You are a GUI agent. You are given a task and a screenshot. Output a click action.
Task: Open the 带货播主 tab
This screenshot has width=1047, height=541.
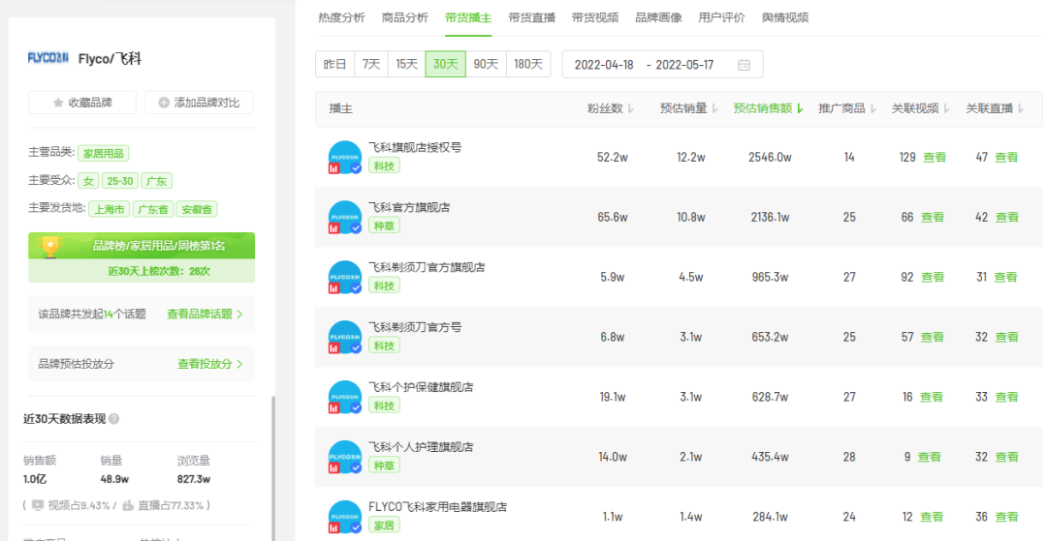469,18
